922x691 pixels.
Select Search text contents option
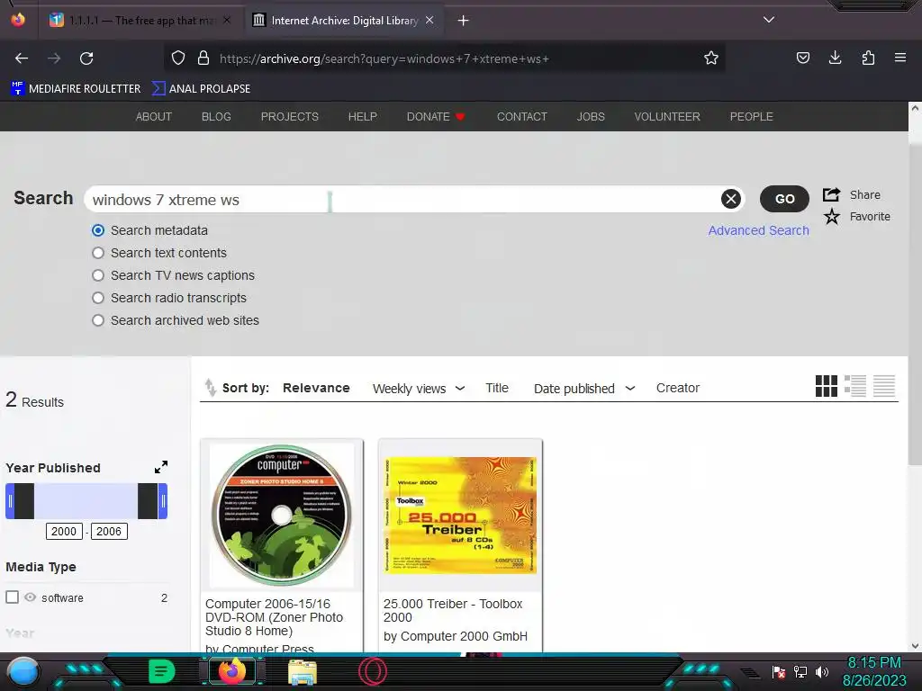tap(98, 253)
